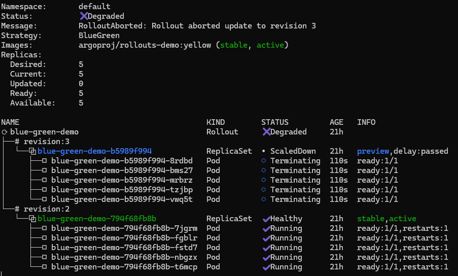Click the ReplicaSet icon beside blue-green-demo-b5989f994
Image resolution: width=458 pixels, height=276 pixels.
coord(32,151)
